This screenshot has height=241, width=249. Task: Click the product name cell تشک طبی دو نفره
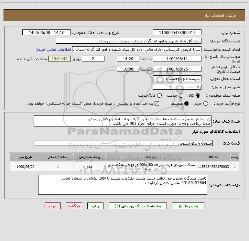click(x=151, y=167)
